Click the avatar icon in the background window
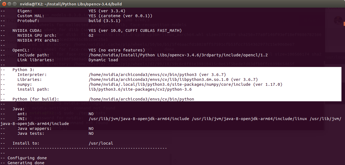This screenshot has width=345, height=165. click(338, 21)
